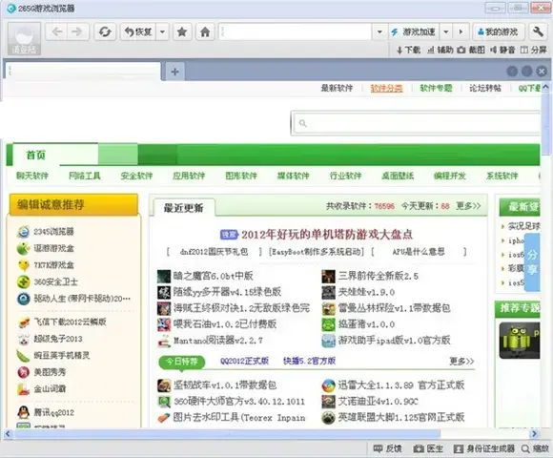Open 最新软件 top link
The width and height of the screenshot is (553, 458).
[337, 88]
